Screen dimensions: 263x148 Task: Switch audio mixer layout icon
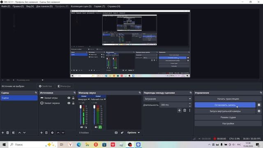click(116, 132)
